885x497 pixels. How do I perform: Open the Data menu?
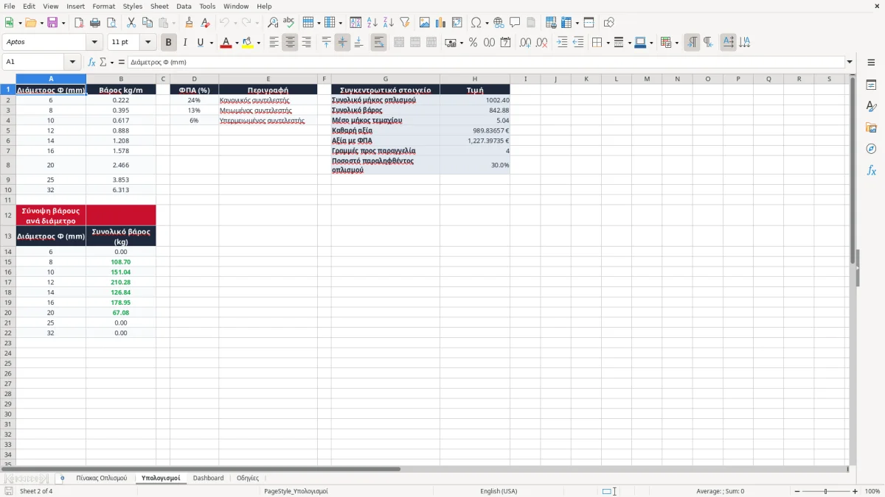coord(184,6)
